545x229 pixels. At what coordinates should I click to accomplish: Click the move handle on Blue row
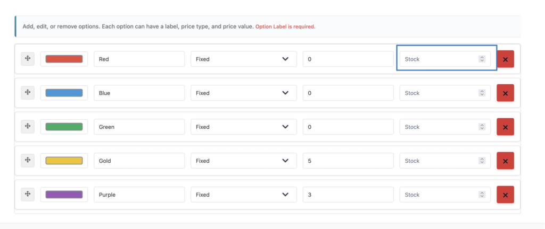[28, 93]
